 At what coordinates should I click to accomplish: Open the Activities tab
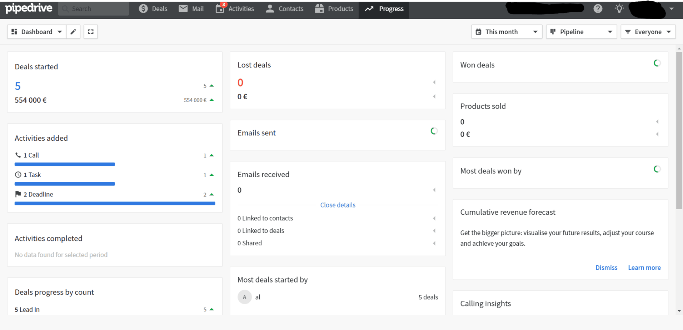pyautogui.click(x=235, y=9)
